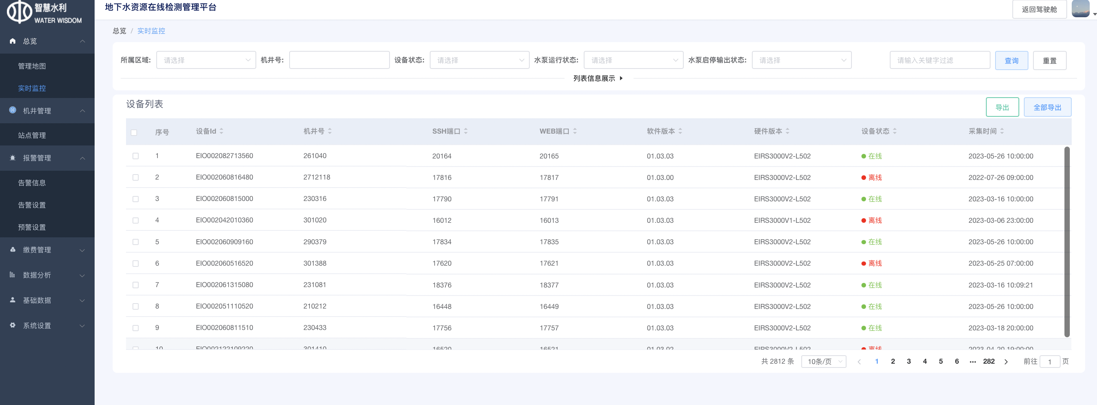Check the checkbox for row 1
Image resolution: width=1097 pixels, height=405 pixels.
click(x=136, y=156)
